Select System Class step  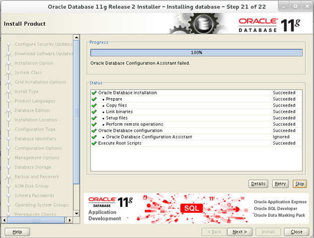(x=28, y=72)
